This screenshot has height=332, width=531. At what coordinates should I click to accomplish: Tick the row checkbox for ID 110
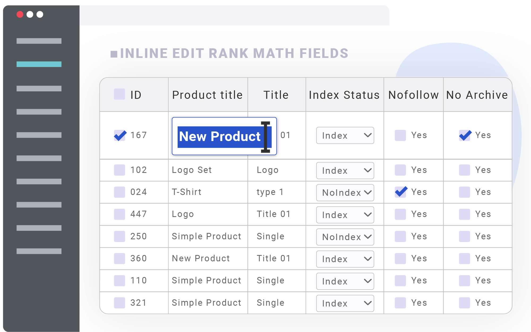(x=119, y=281)
